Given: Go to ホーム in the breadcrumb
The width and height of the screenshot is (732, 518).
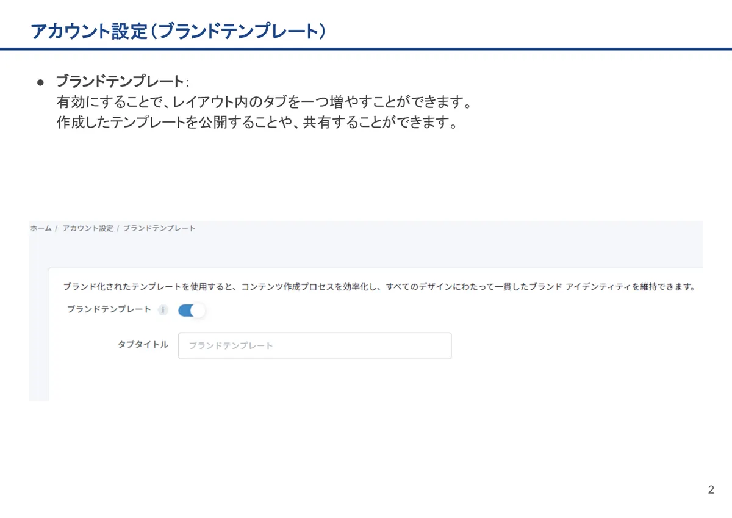Looking at the screenshot, I should (41, 228).
